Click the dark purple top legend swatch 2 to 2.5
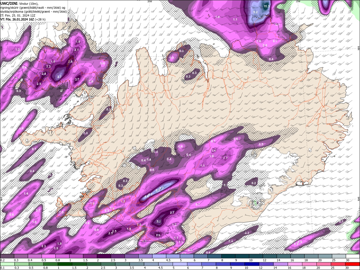Screen dimensions: 360x270 (104, 256)
